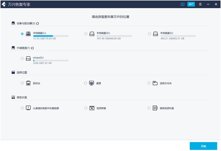Image resolution: width=221 pixels, height=151 pixels.
Task: Click the 外接磁盘(1) section heading
Action: pyautogui.click(x=23, y=48)
